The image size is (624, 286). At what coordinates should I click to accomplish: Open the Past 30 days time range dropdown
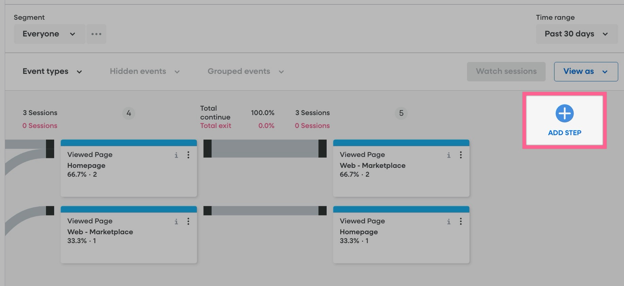pyautogui.click(x=576, y=34)
